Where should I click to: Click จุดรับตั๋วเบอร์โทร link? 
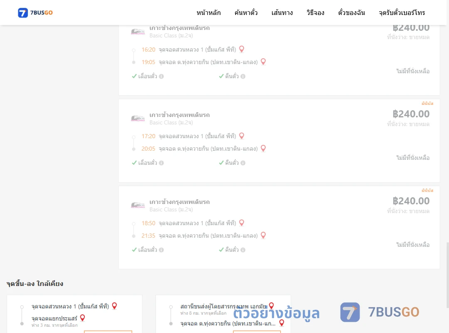tap(402, 12)
